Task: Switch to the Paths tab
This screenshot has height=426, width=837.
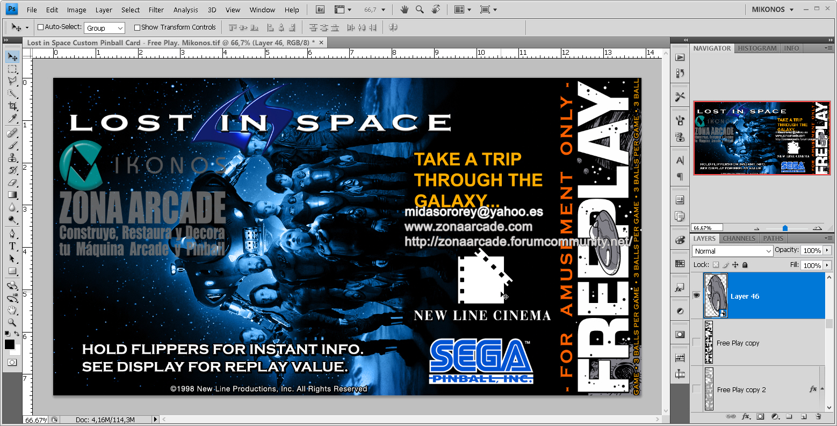Action: 773,239
